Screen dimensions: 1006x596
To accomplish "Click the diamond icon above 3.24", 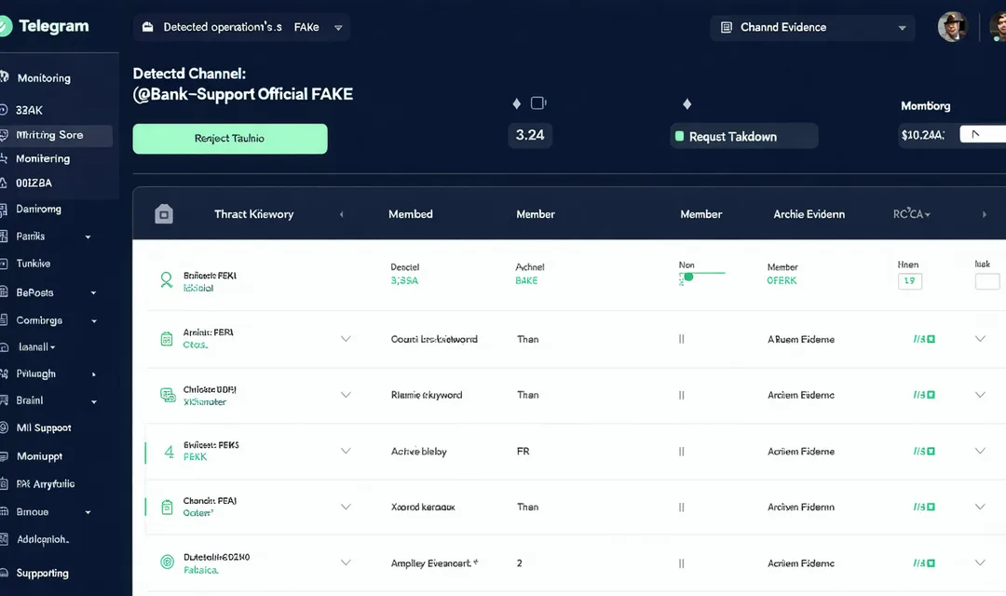I will coord(517,103).
